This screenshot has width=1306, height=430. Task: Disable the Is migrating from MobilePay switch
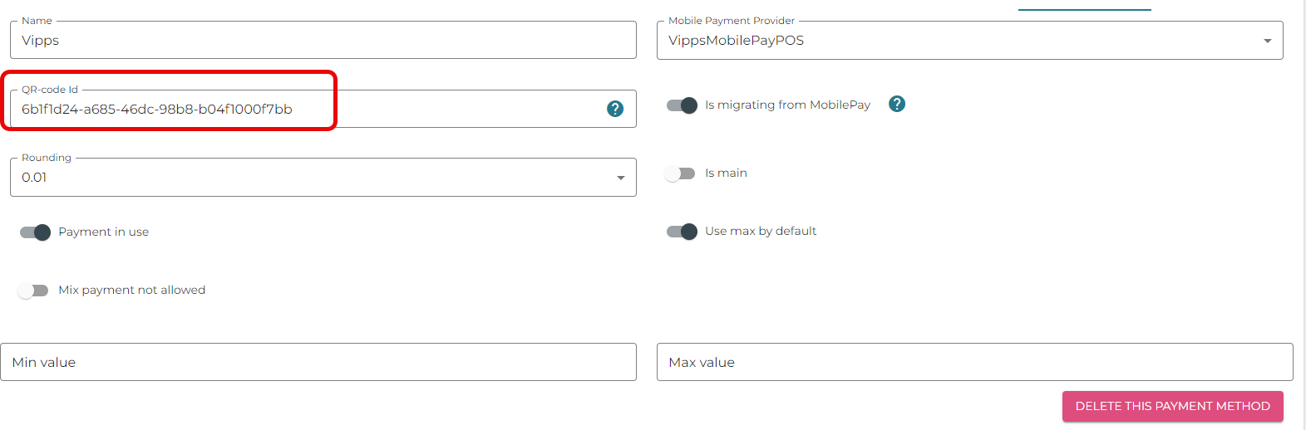682,105
